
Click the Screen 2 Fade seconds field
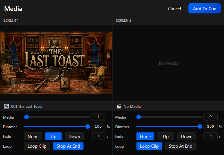click(x=211, y=136)
